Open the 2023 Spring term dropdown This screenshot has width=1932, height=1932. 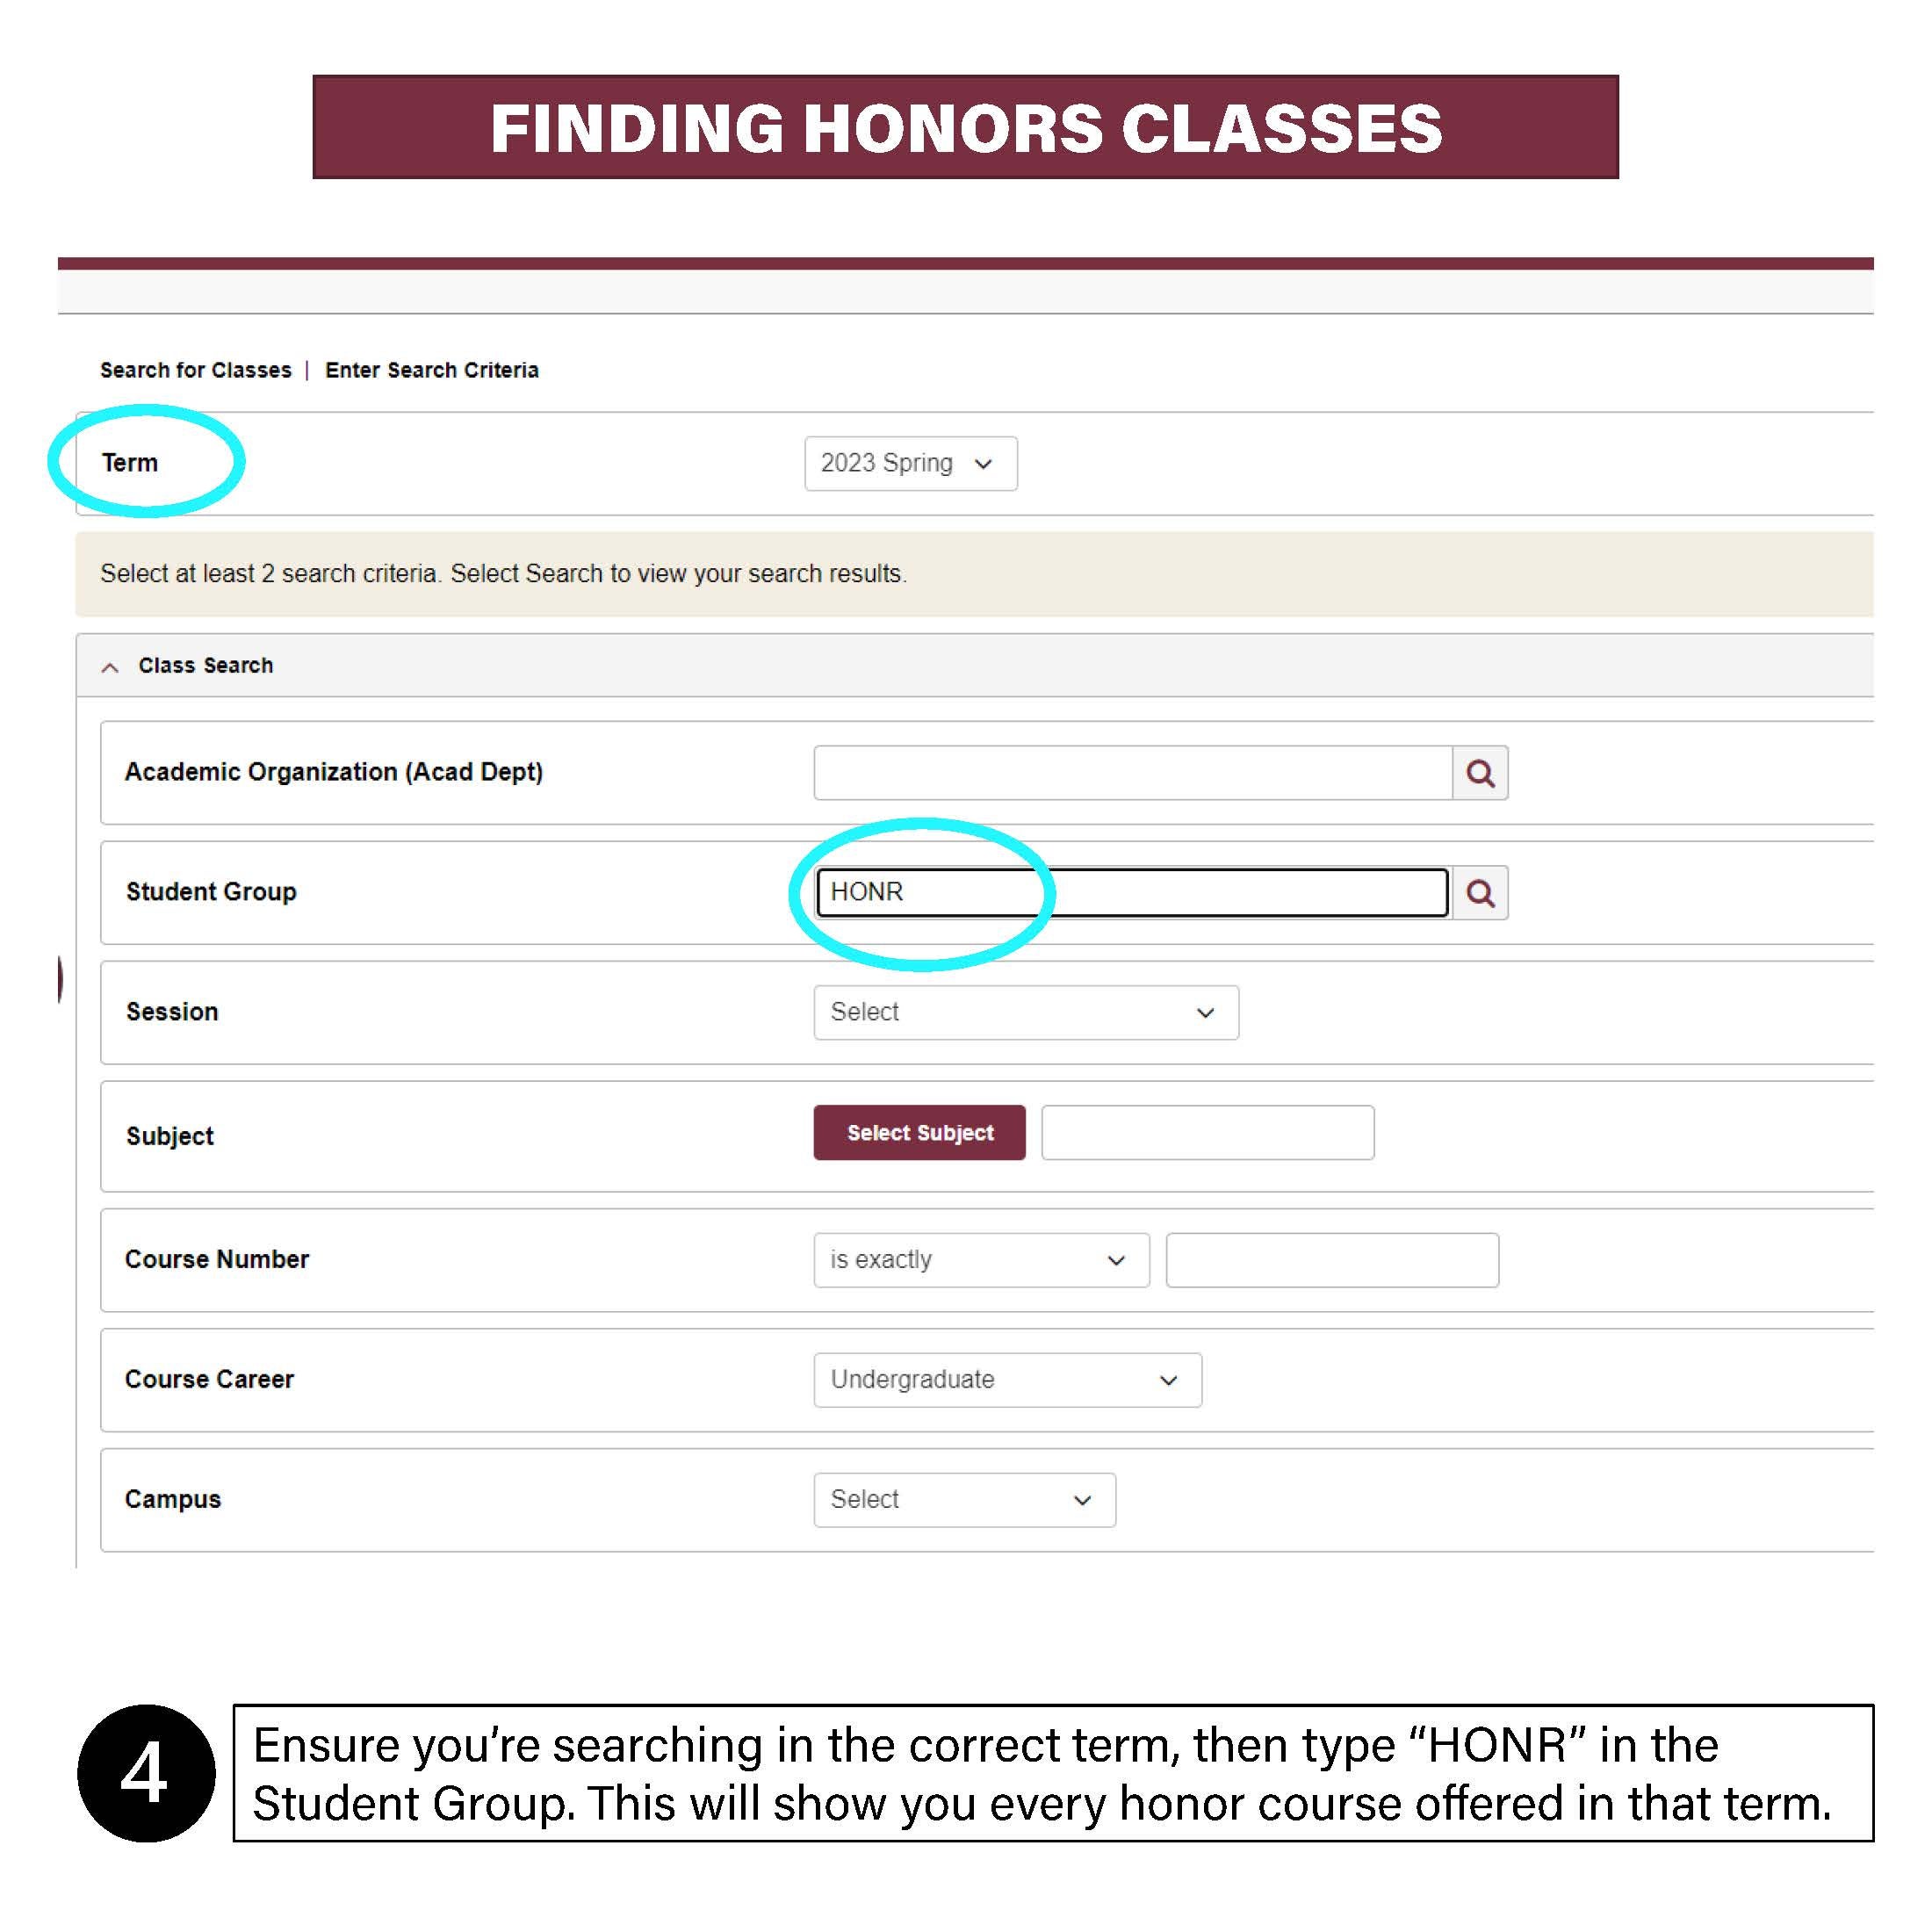pos(910,463)
